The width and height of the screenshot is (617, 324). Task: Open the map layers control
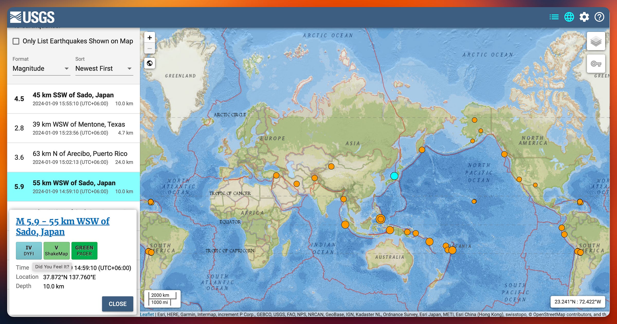[x=596, y=41]
